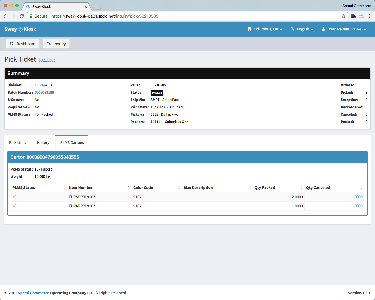Open a new browser tab

click(96, 7)
